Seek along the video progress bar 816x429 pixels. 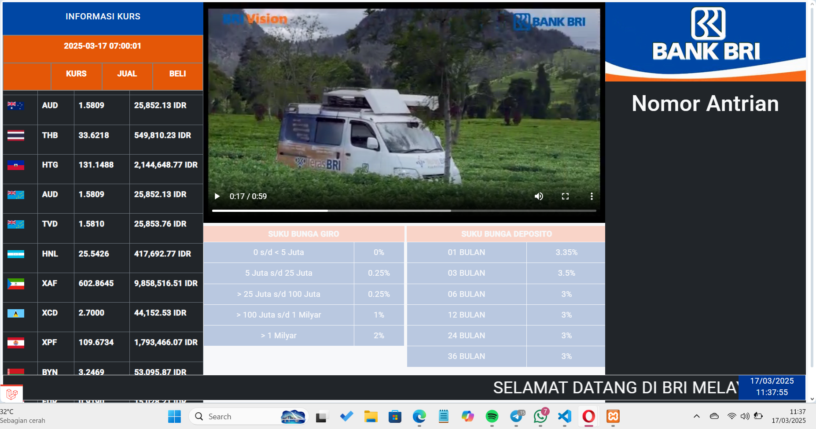404,211
